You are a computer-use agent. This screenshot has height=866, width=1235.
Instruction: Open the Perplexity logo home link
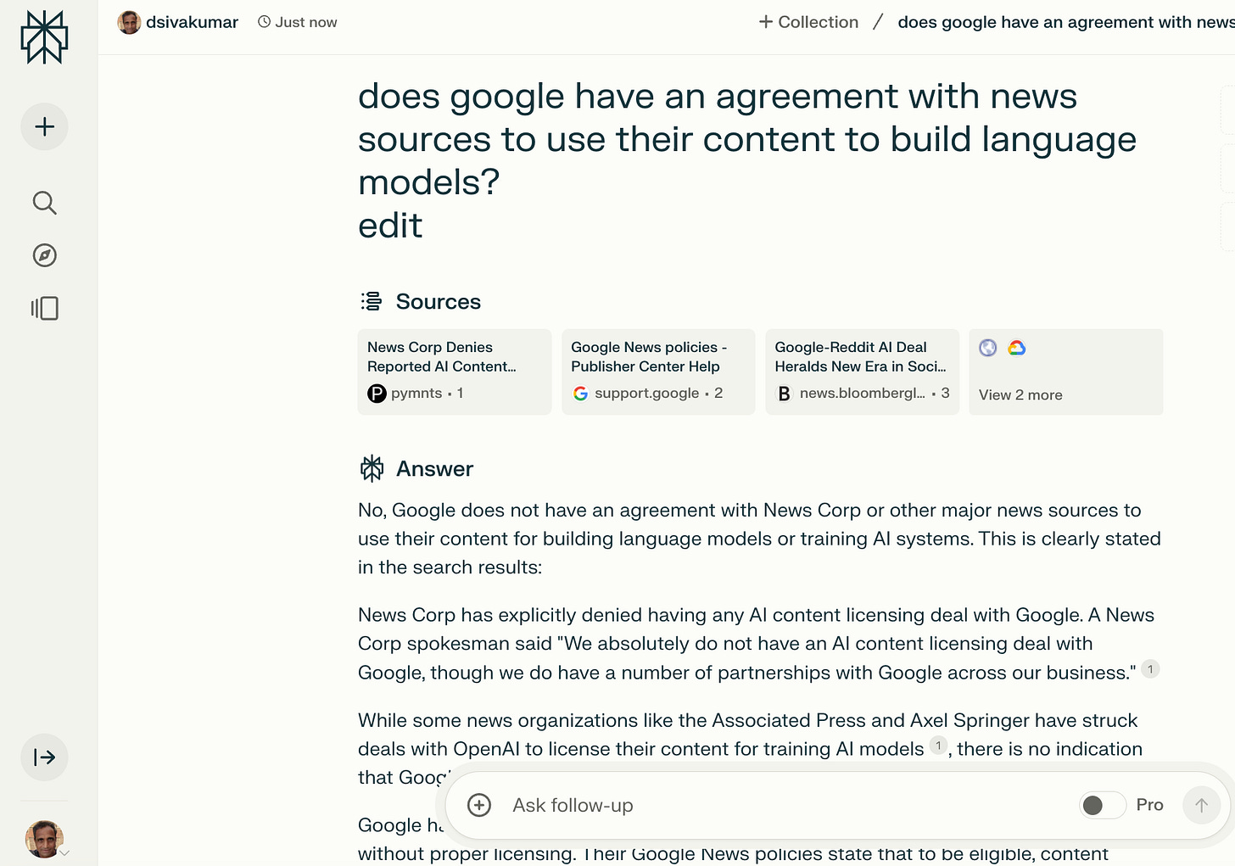pyautogui.click(x=44, y=37)
